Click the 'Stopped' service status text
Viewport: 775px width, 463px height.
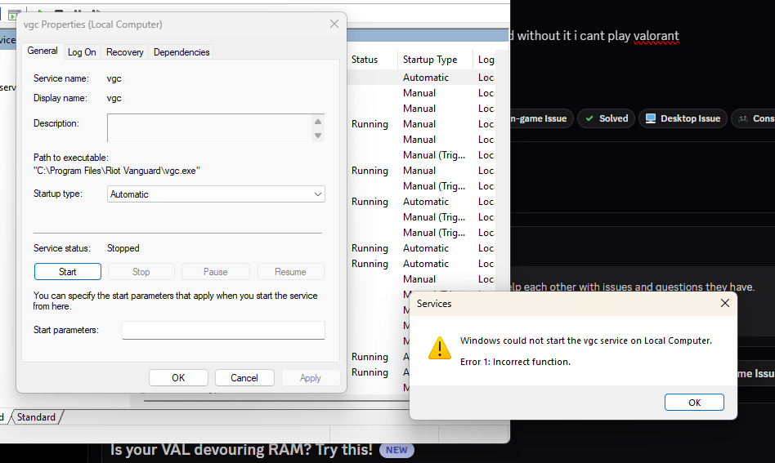(123, 248)
